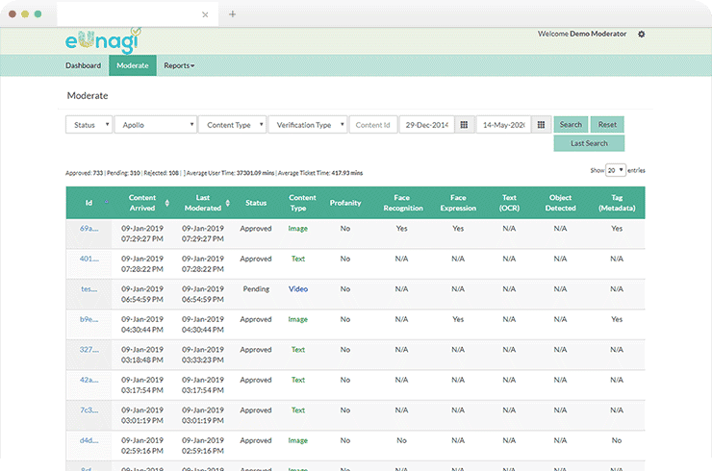The image size is (712, 471).
Task: Open calendar picker for 29-Dec-2014 date
Action: [464, 125]
